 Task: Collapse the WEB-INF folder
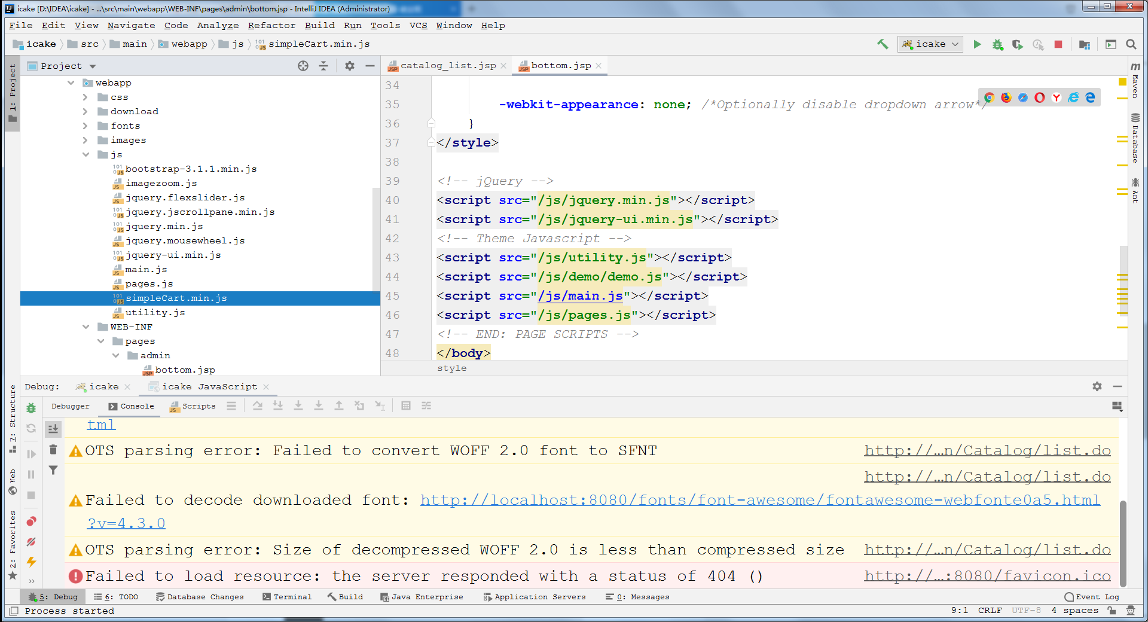[x=86, y=327]
